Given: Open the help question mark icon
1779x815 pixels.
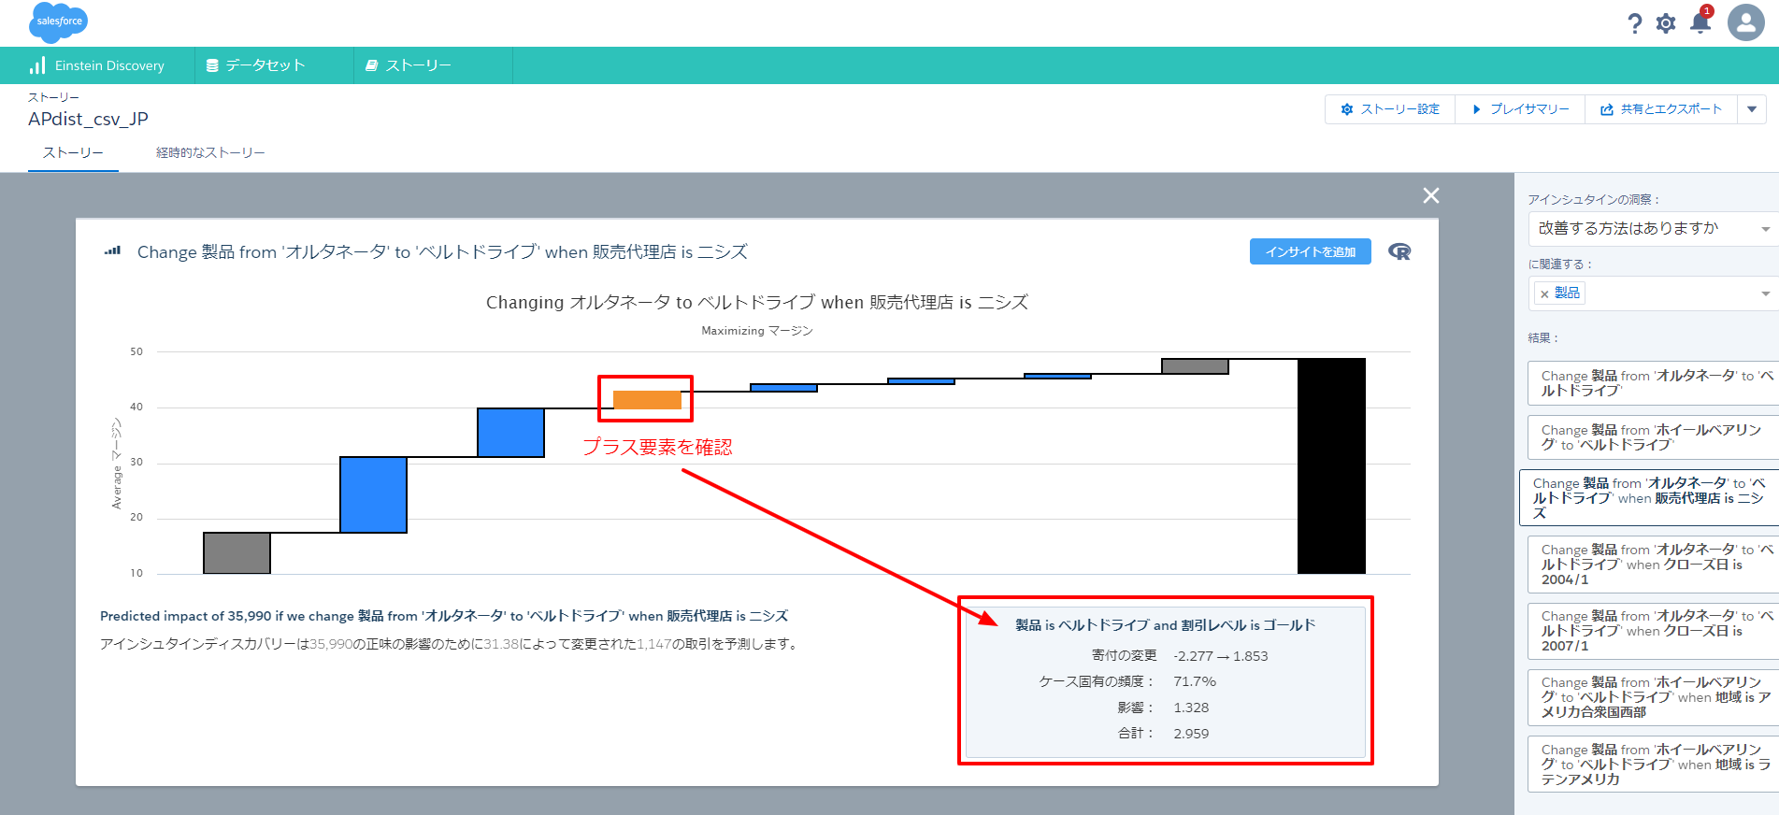Looking at the screenshot, I should coord(1634,23).
